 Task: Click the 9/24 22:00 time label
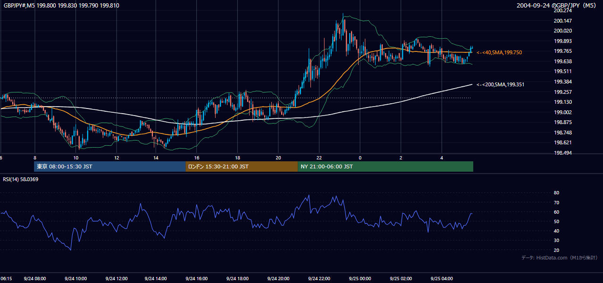point(319,279)
